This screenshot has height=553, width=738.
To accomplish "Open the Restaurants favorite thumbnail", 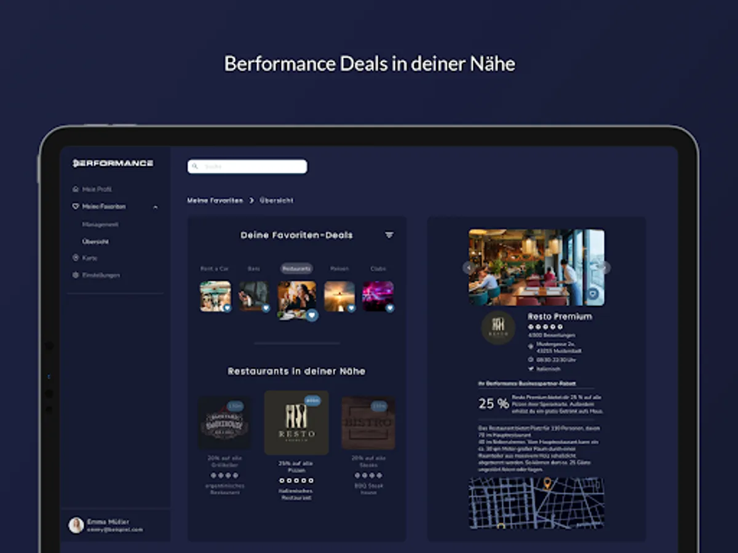I will point(297,300).
